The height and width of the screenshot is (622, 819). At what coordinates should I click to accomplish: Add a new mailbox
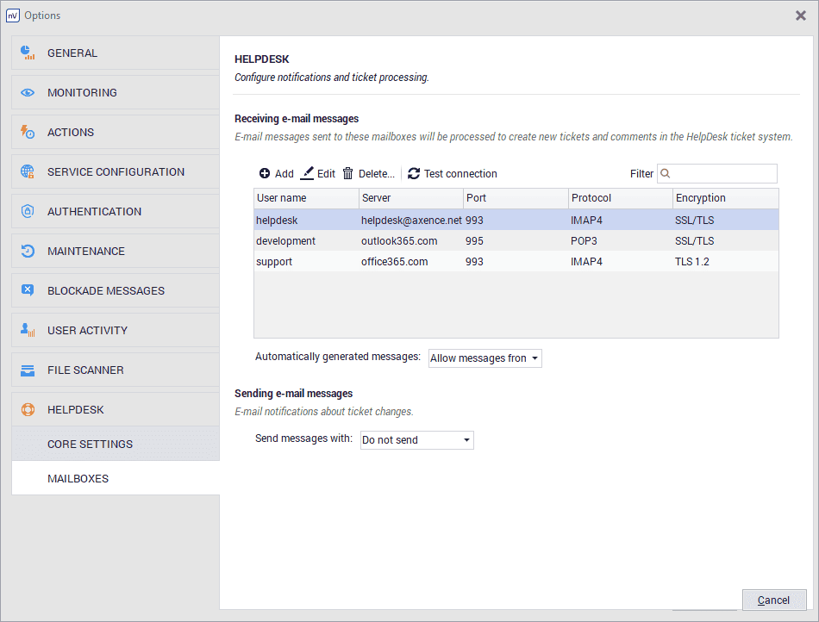point(277,174)
